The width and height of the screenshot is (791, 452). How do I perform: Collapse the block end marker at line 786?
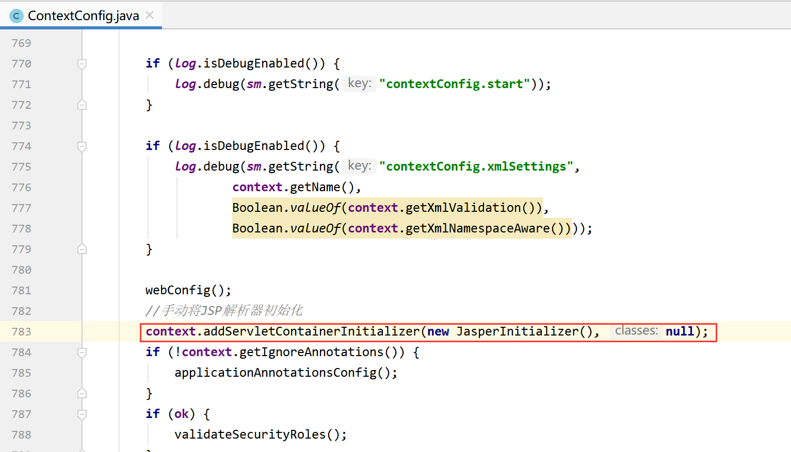coord(82,393)
